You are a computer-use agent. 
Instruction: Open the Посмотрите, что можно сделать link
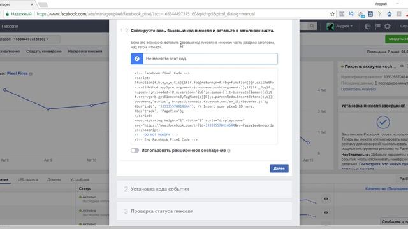coord(383,164)
